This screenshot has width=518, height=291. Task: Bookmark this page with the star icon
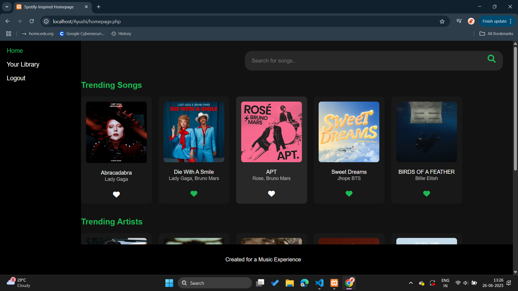click(x=442, y=21)
